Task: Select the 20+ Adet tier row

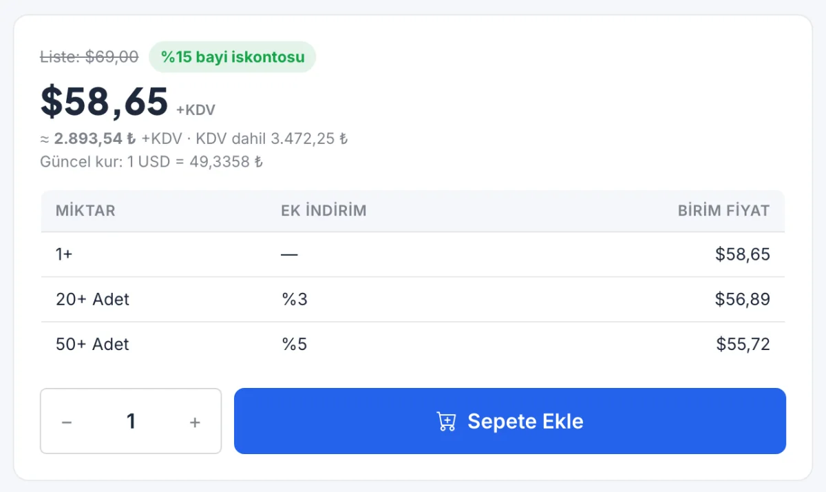Action: click(413, 299)
